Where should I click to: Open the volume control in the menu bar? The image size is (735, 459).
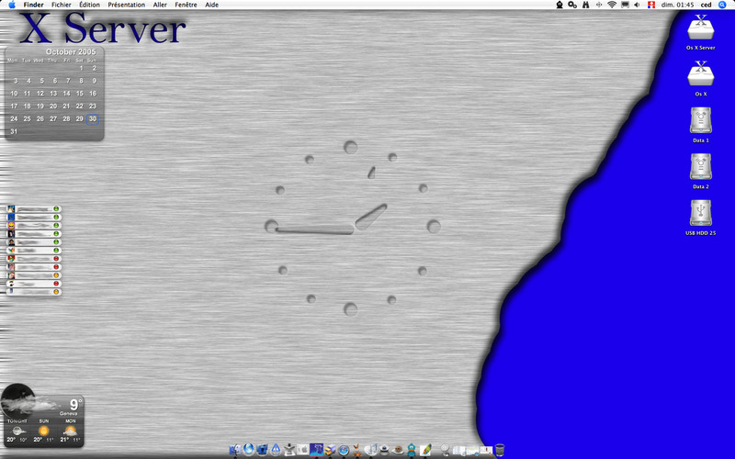(x=637, y=5)
